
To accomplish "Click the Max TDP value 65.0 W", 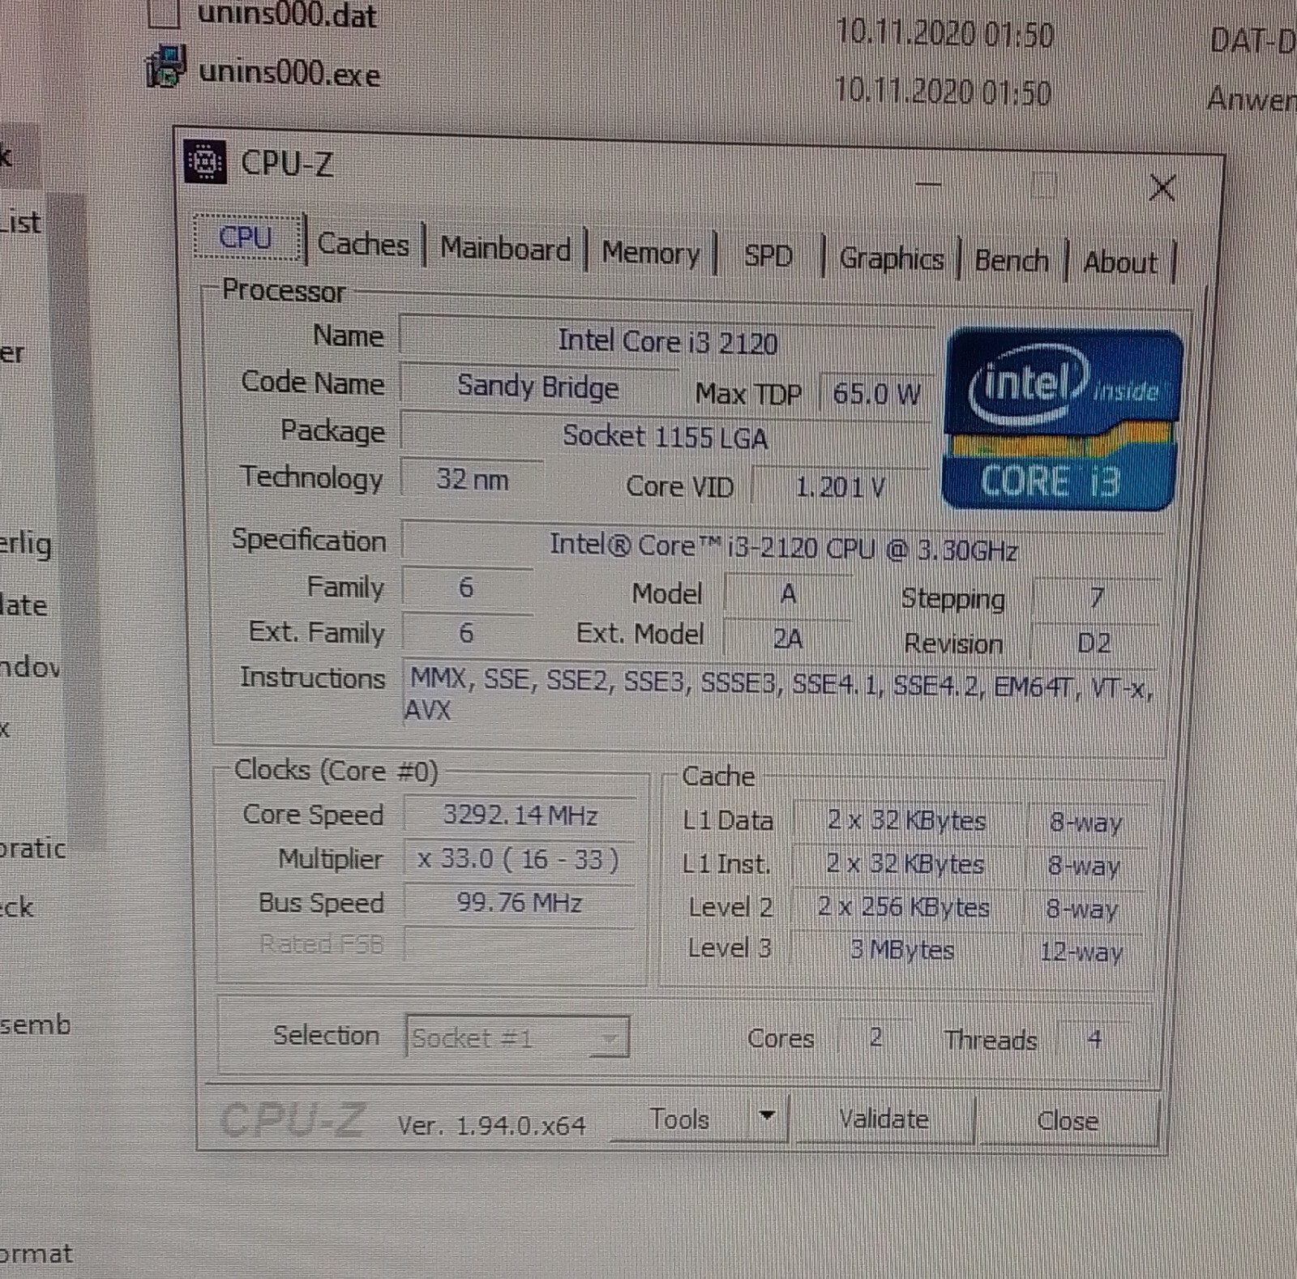I will pyautogui.click(x=876, y=394).
